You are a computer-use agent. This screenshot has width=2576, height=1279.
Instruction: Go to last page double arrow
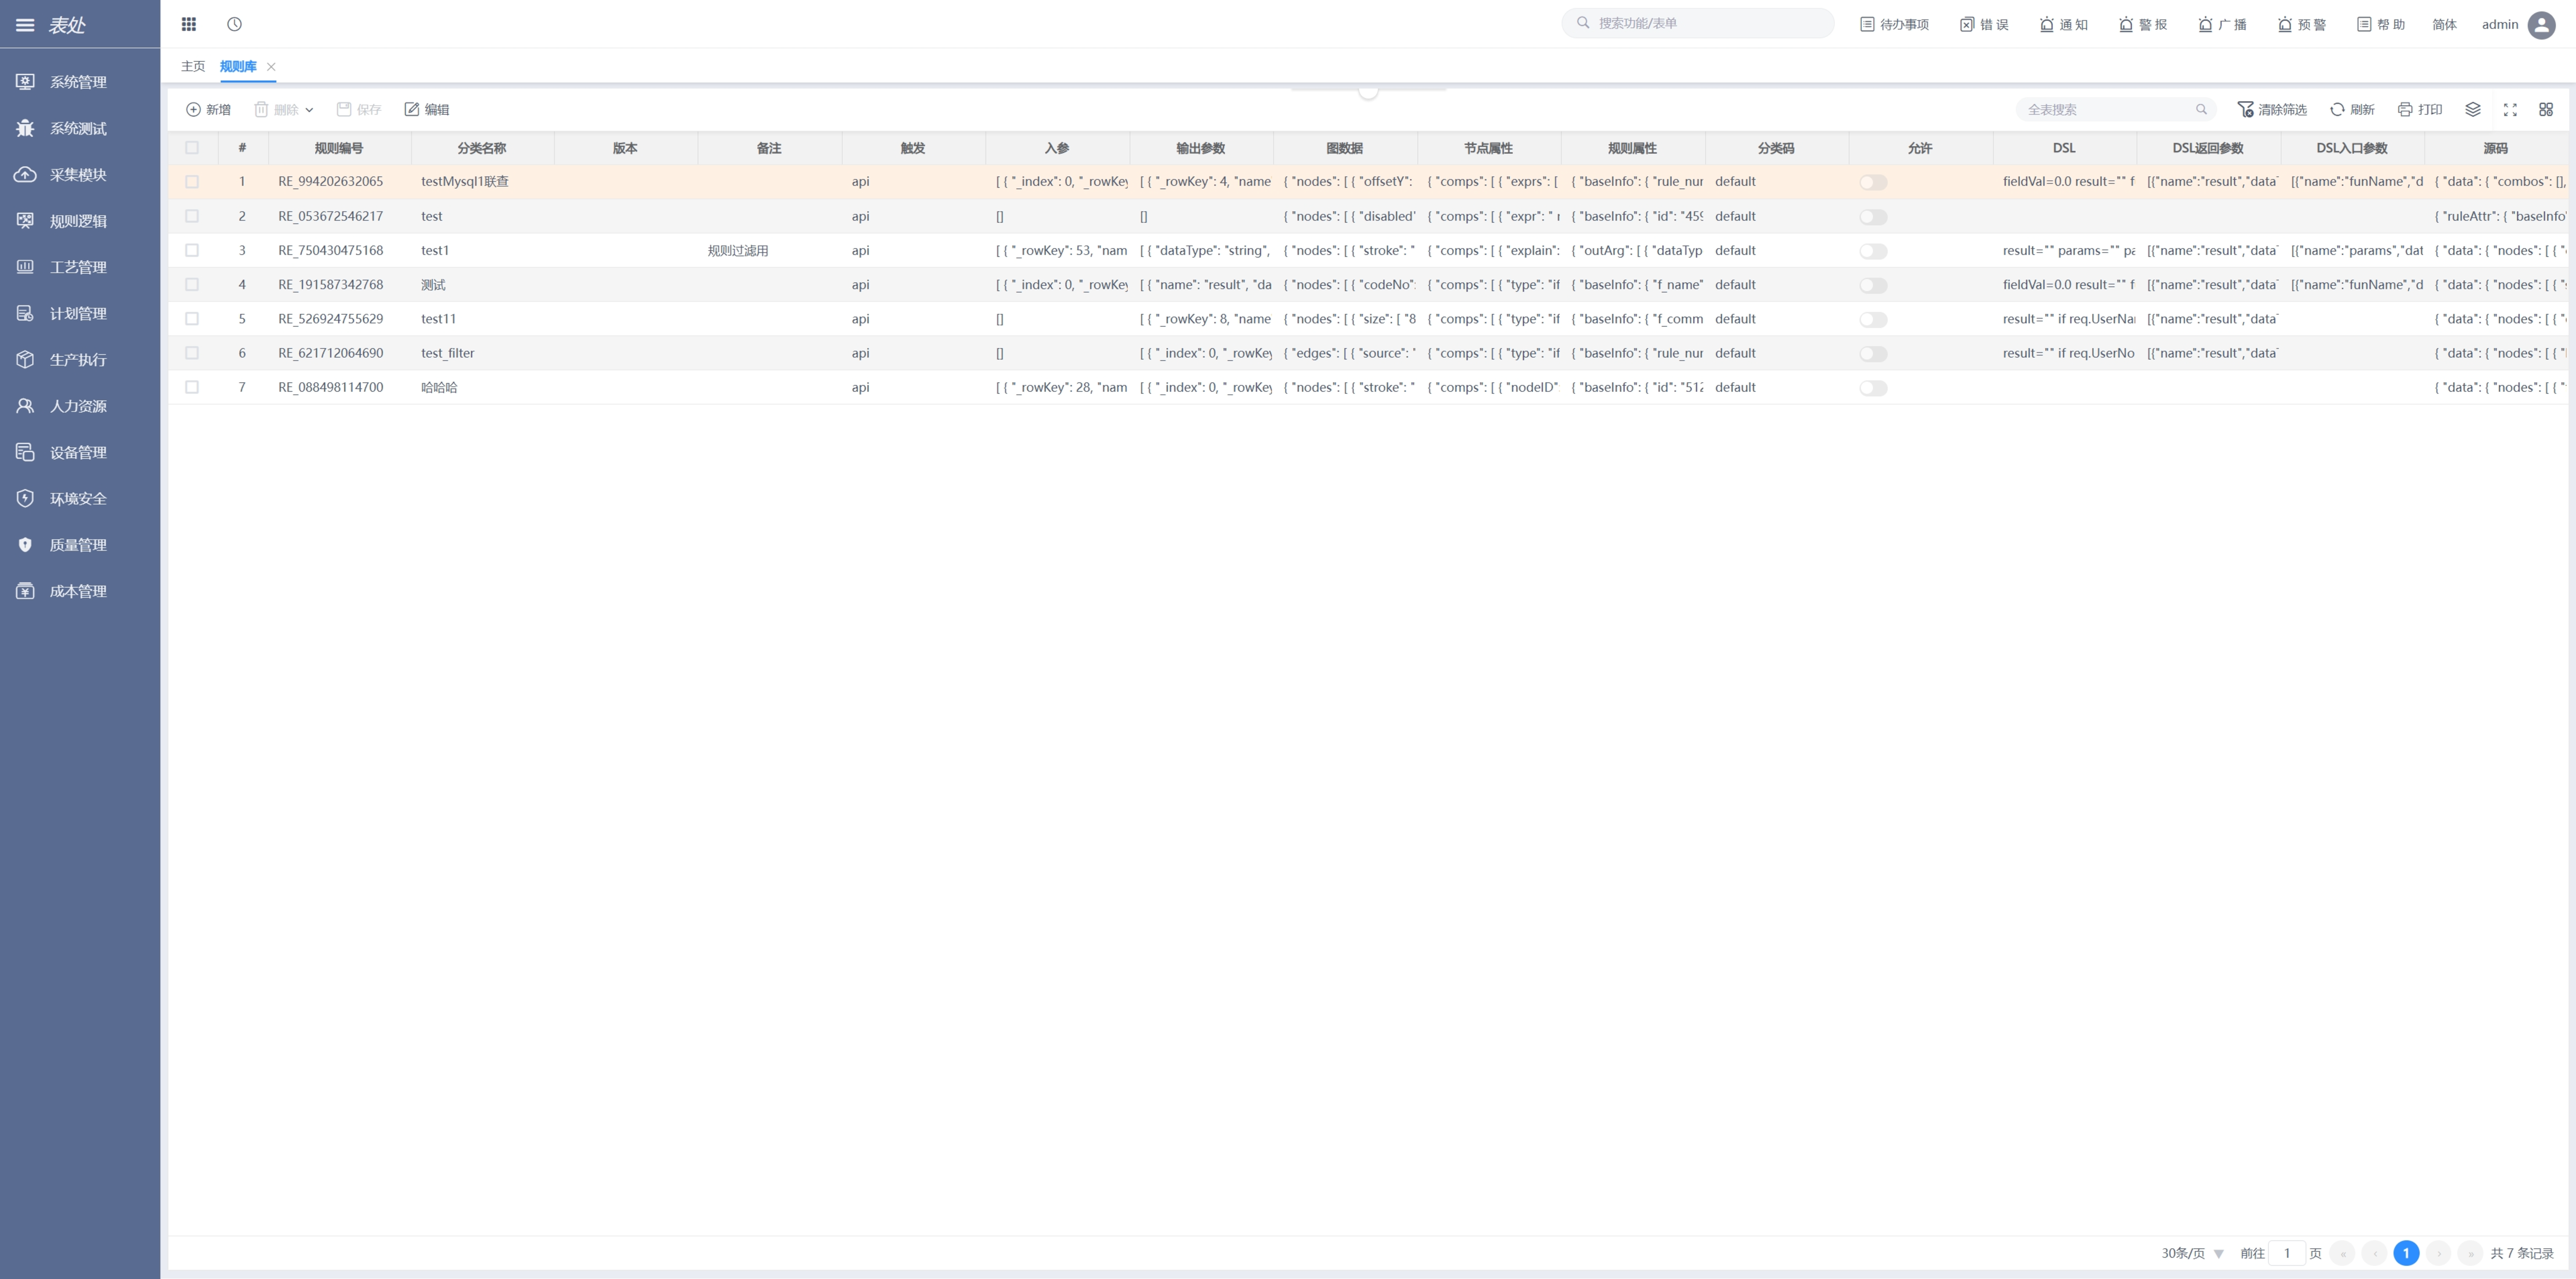point(2470,1253)
